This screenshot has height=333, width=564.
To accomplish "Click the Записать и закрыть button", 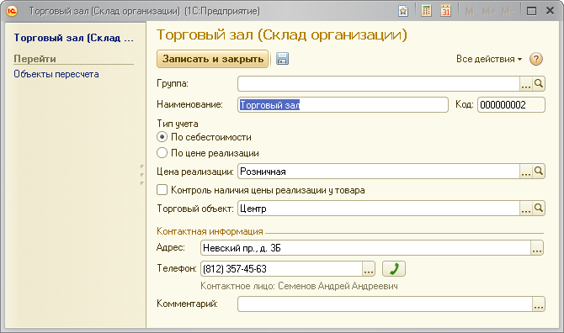I will click(x=213, y=59).
